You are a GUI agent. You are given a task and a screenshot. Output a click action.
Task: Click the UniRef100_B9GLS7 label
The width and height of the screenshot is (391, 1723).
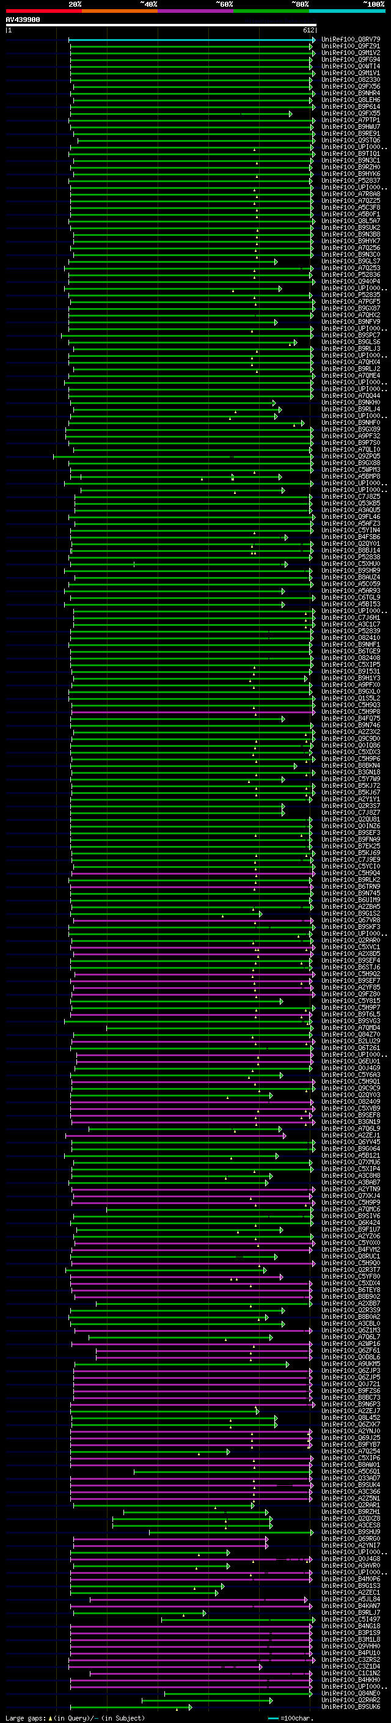[351, 262]
